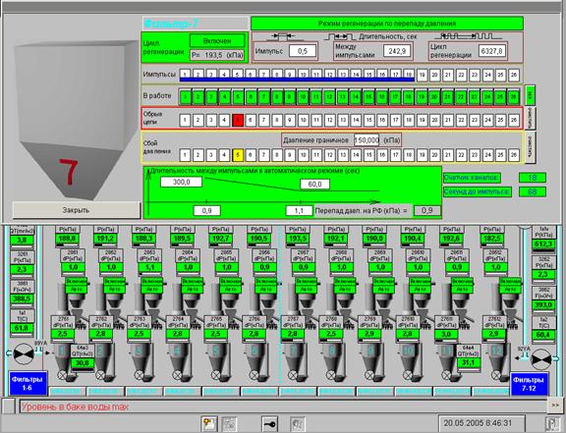Toggle the Включен regeneration cycle button
The height and width of the screenshot is (433, 566).
pos(217,41)
